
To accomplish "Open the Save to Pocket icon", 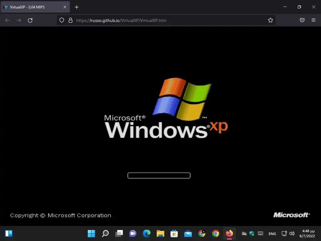I will (x=302, y=20).
